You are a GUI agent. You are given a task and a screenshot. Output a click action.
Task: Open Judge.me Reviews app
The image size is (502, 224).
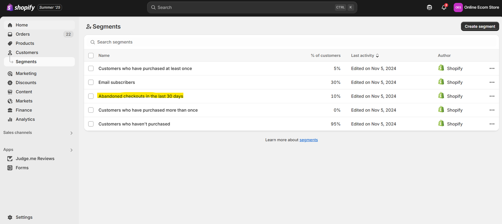coord(35,159)
